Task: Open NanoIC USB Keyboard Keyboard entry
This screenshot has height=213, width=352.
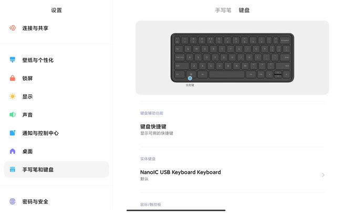Action: tap(232, 175)
